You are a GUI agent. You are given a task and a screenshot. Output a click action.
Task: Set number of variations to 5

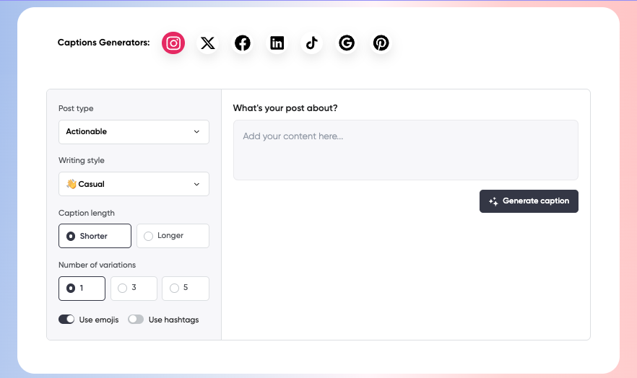[186, 289]
